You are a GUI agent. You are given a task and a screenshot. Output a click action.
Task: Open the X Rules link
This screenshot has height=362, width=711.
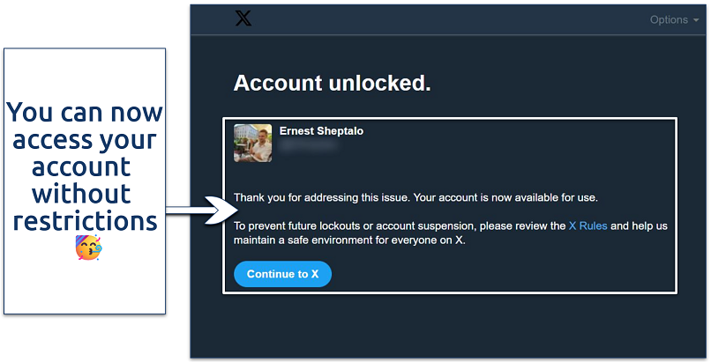588,226
